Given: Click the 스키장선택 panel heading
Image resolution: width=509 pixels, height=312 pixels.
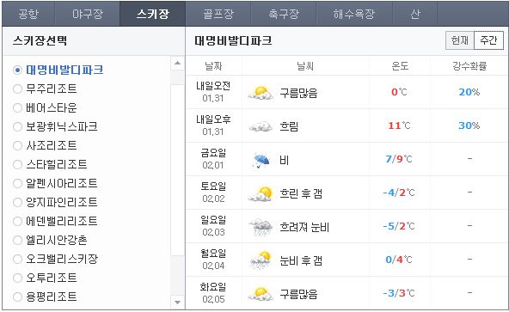Looking at the screenshot, I should (40, 41).
